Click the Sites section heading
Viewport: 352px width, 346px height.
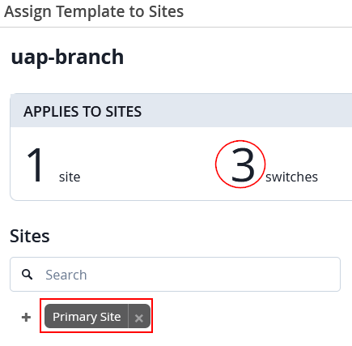30,236
